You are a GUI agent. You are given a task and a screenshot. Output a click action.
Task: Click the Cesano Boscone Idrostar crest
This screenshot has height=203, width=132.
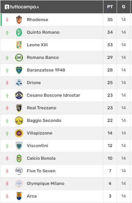tap(19, 95)
